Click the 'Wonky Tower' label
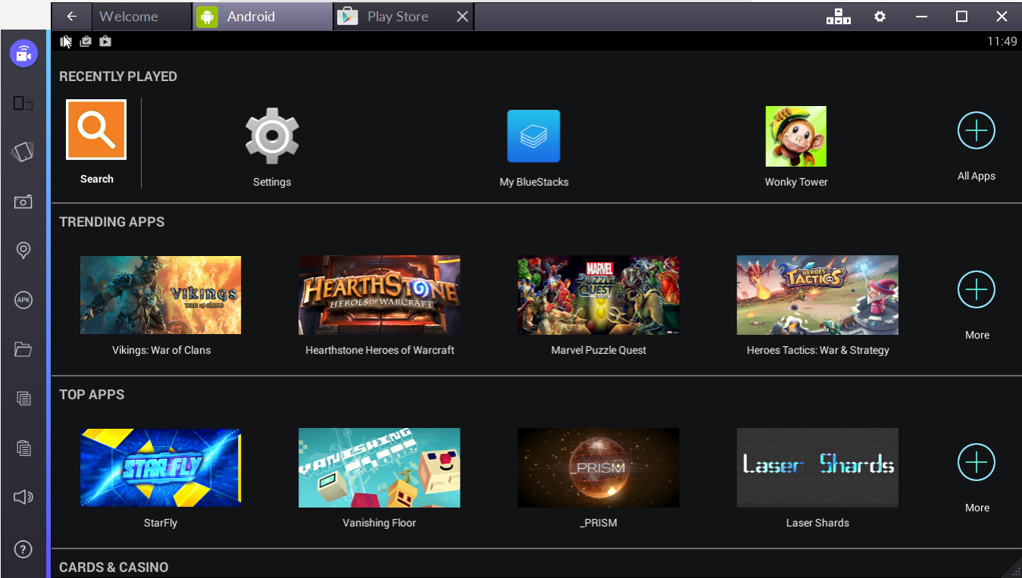 click(796, 182)
